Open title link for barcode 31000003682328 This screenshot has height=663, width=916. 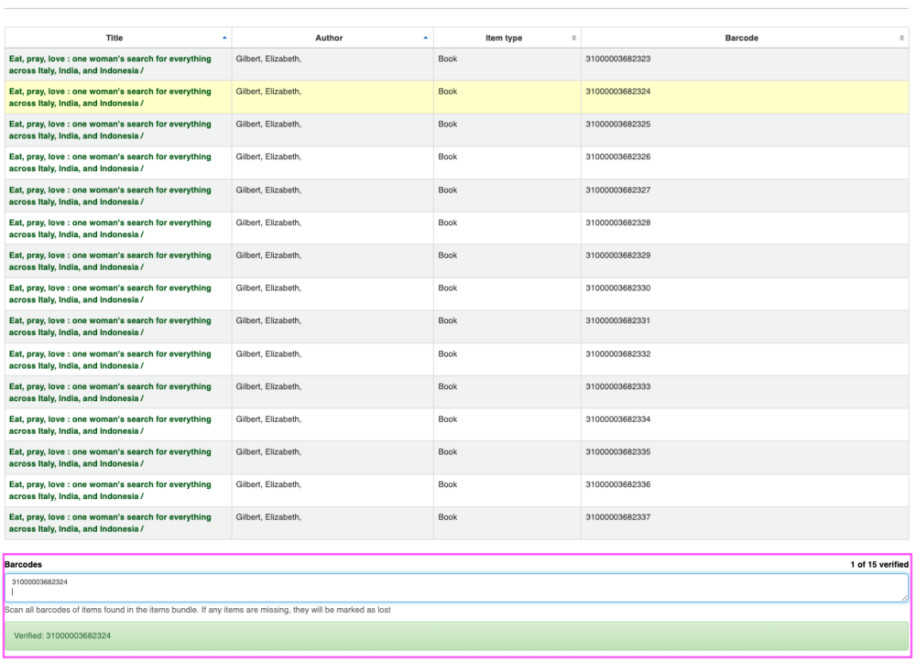tap(110, 229)
